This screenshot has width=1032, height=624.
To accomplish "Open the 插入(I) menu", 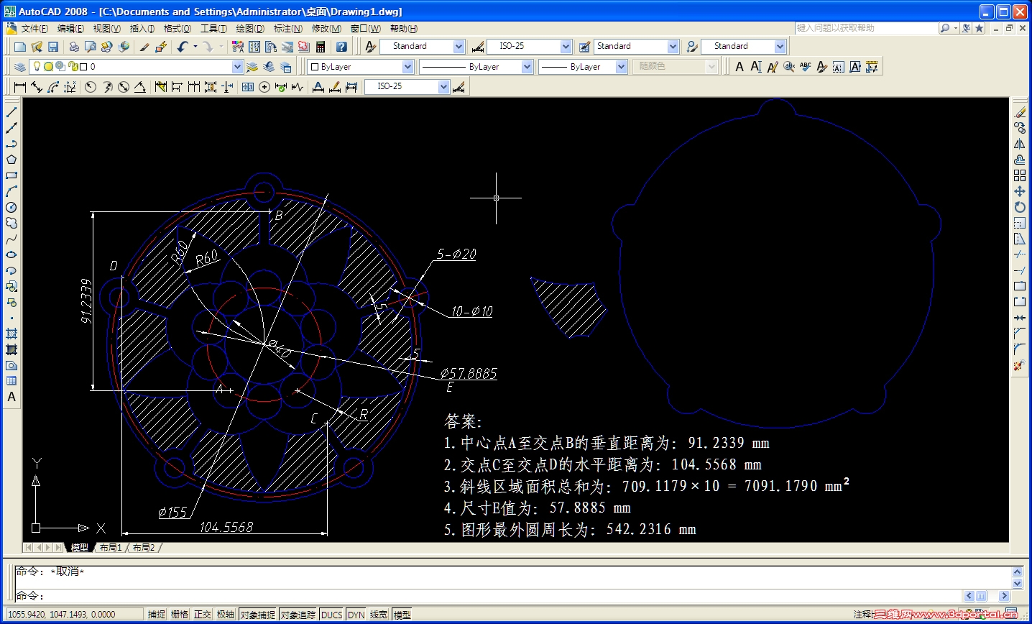I will (142, 29).
